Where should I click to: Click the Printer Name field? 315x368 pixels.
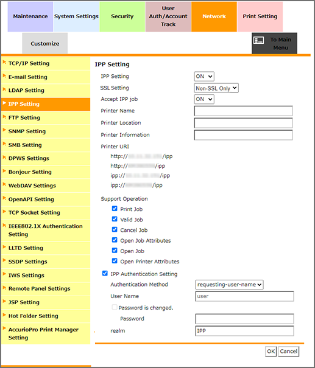pos(243,111)
